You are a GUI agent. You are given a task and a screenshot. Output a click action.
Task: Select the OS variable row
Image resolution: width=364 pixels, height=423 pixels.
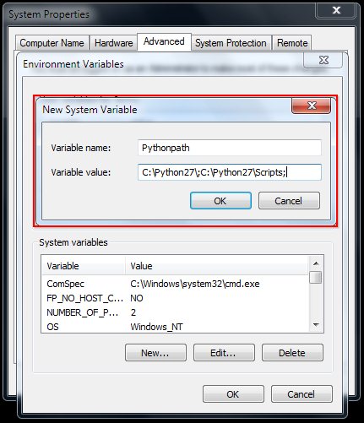click(175, 327)
